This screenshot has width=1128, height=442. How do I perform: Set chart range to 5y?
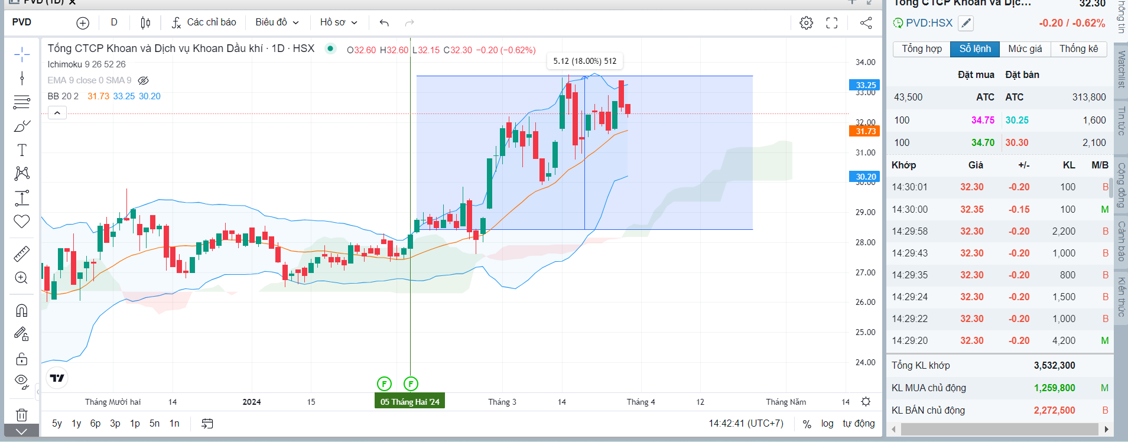click(x=57, y=424)
